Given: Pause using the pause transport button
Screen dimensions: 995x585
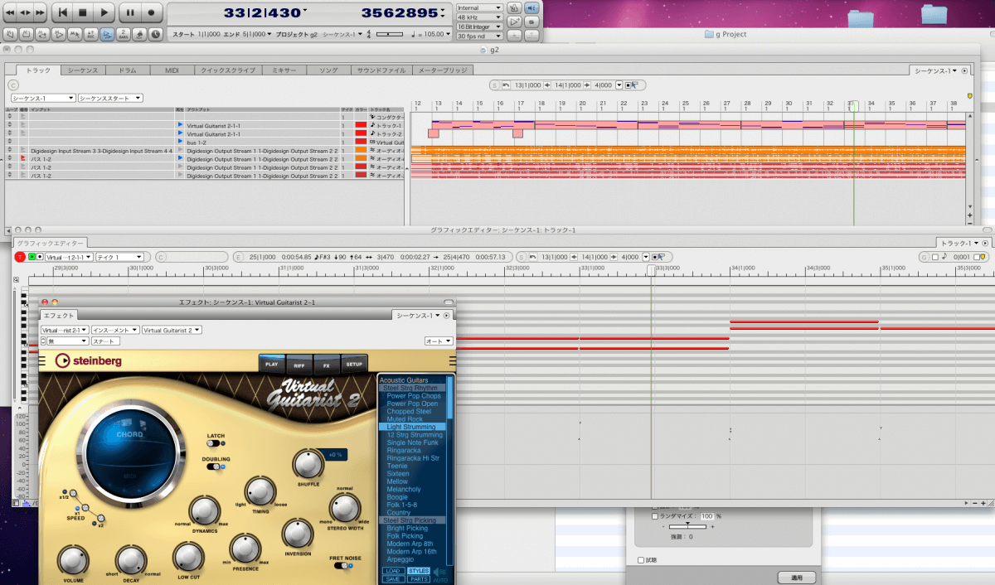Looking at the screenshot, I should [x=130, y=12].
